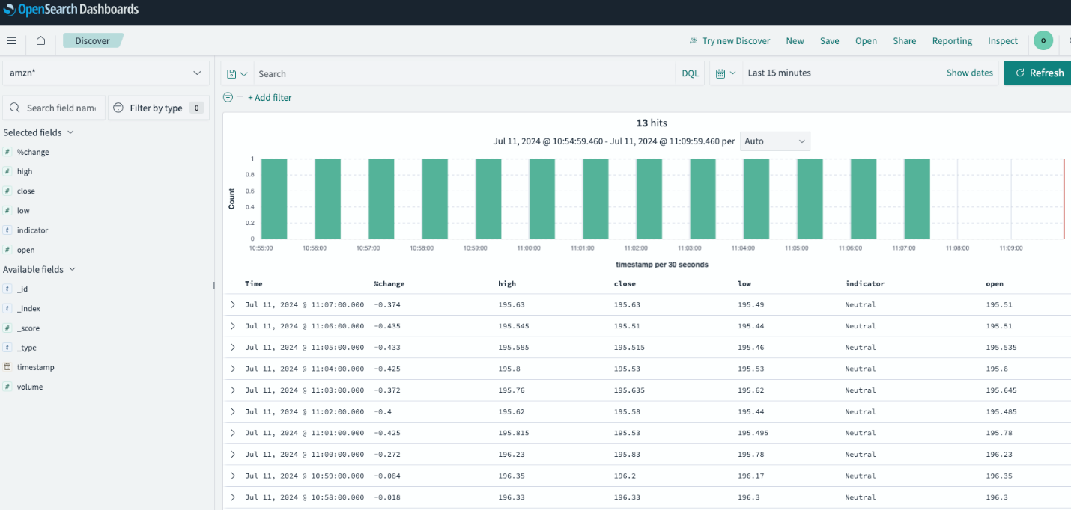Collapse the Selected fields section

pyautogui.click(x=71, y=132)
